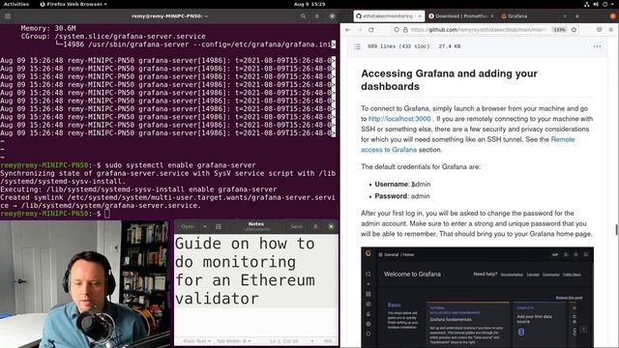Close the Download Prometheus tab

pyautogui.click(x=492, y=16)
